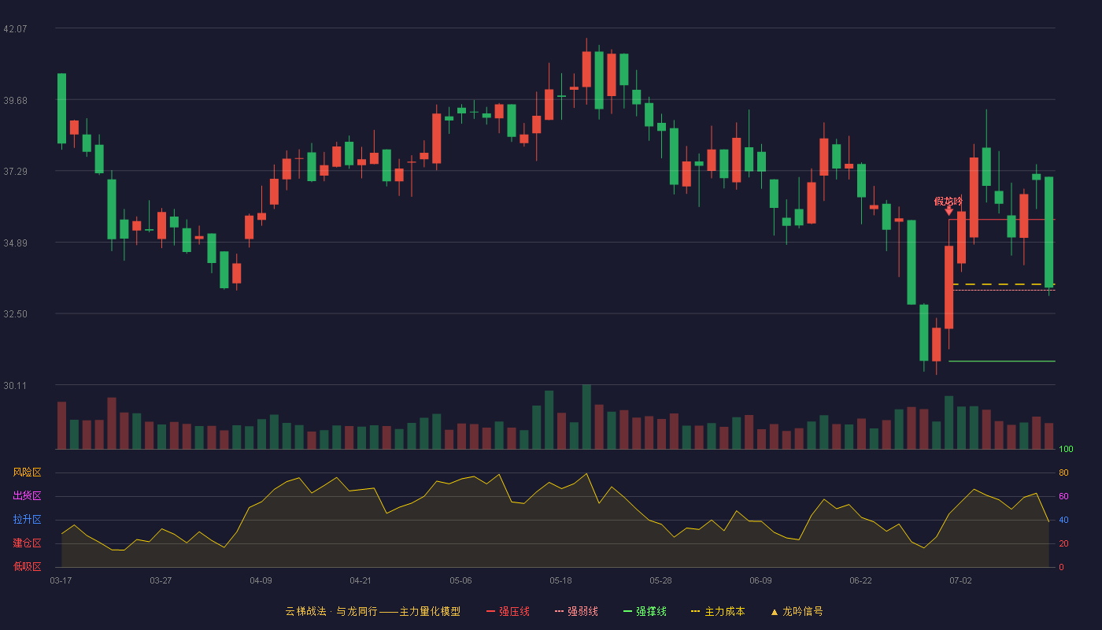The width and height of the screenshot is (1102, 630).
Task: Click the 37.29 price axis label
Action: point(15,171)
